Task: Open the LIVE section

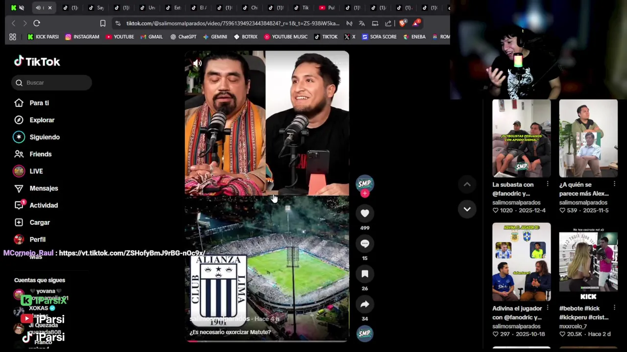Action: [28, 171]
